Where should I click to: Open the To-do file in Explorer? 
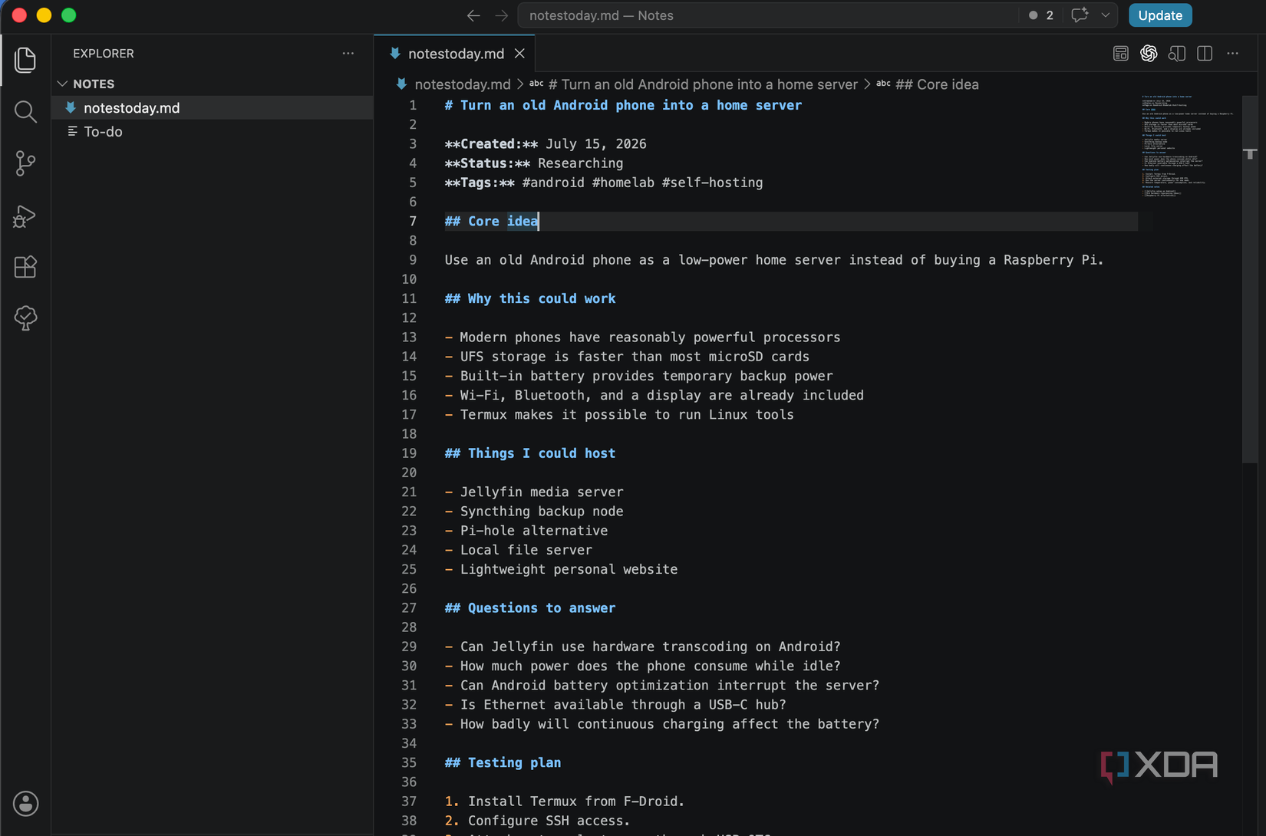coord(213,132)
